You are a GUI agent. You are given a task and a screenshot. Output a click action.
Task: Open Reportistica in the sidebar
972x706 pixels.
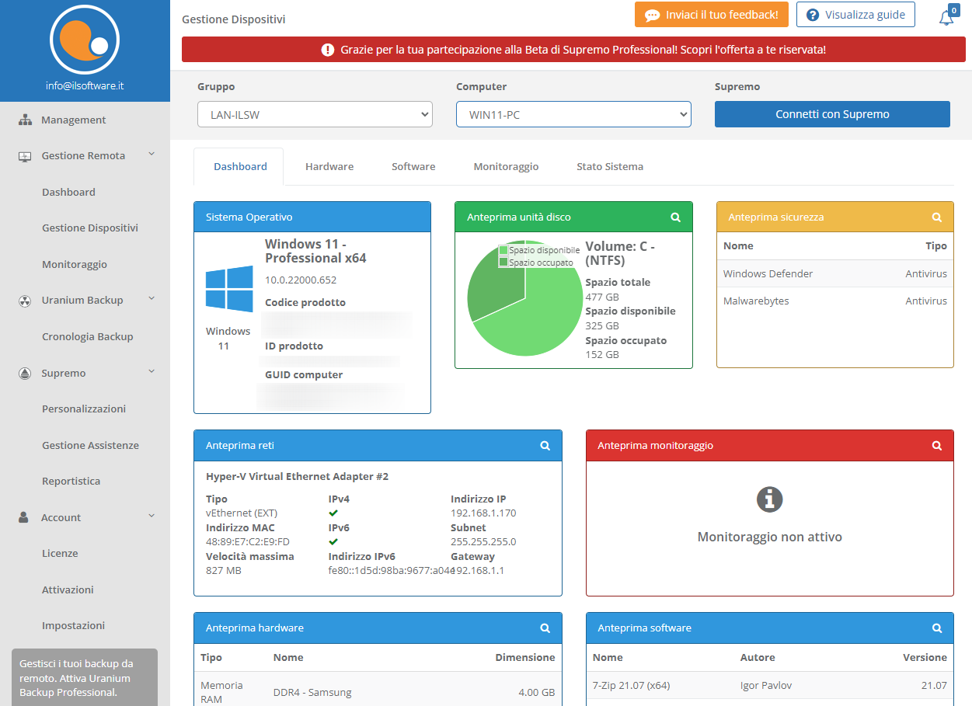(x=71, y=482)
